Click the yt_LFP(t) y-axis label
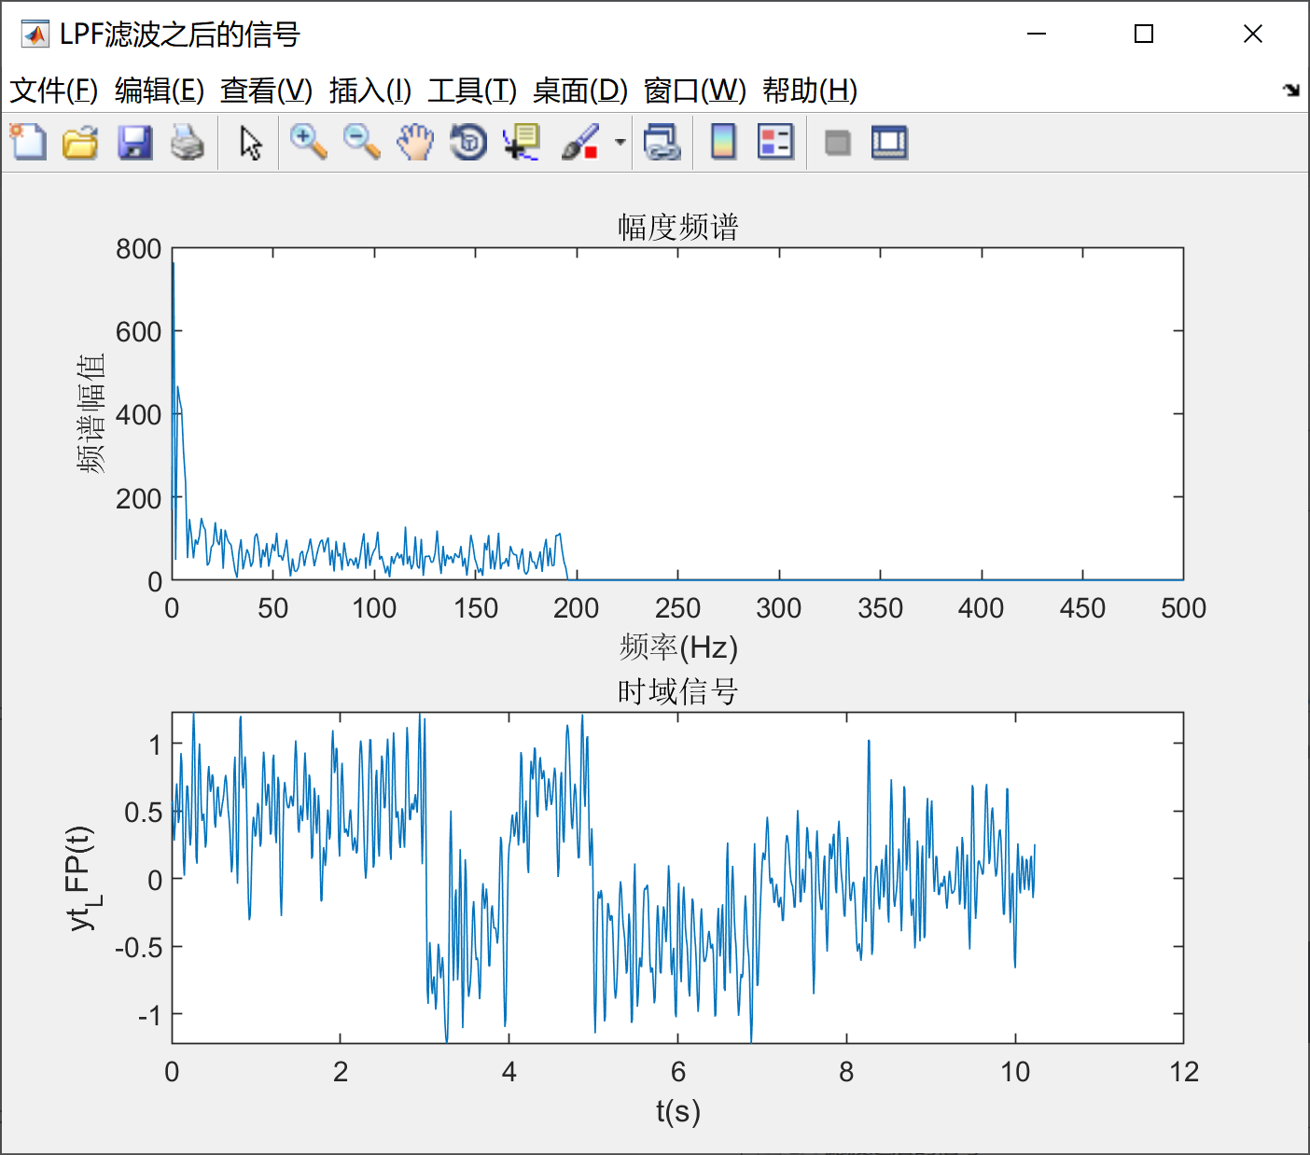This screenshot has width=1310, height=1155. click(x=82, y=878)
